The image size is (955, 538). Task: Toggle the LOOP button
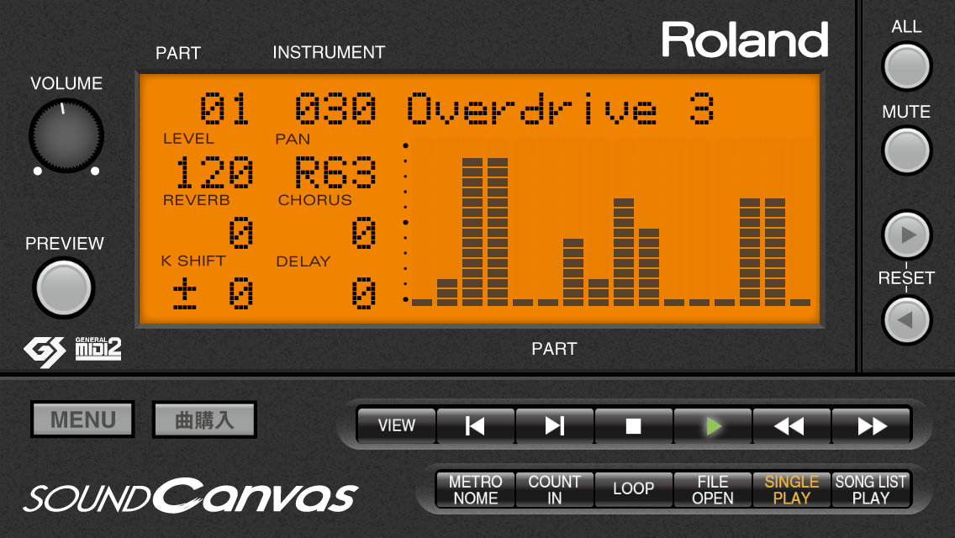tap(633, 490)
